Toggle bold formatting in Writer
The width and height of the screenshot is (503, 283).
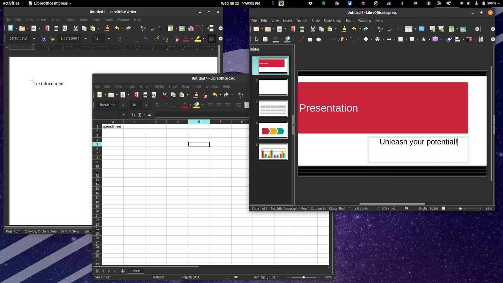click(x=120, y=38)
